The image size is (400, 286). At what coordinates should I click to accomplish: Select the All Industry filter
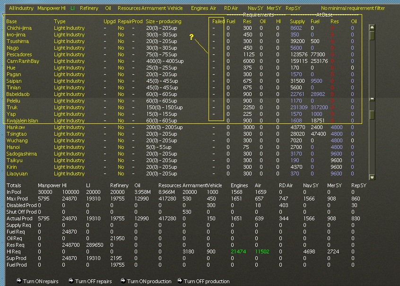click(x=21, y=8)
